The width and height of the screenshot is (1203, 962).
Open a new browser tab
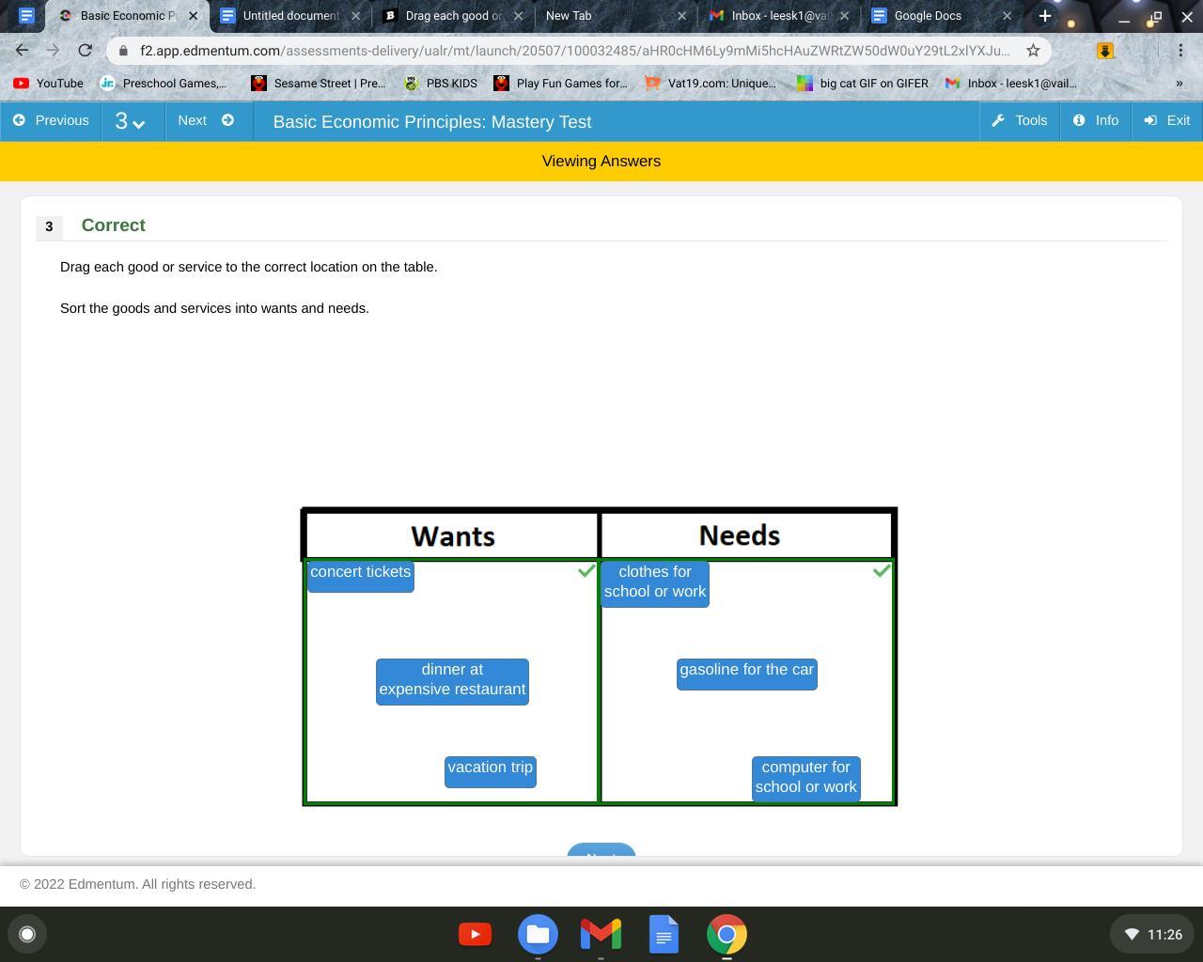(1044, 16)
